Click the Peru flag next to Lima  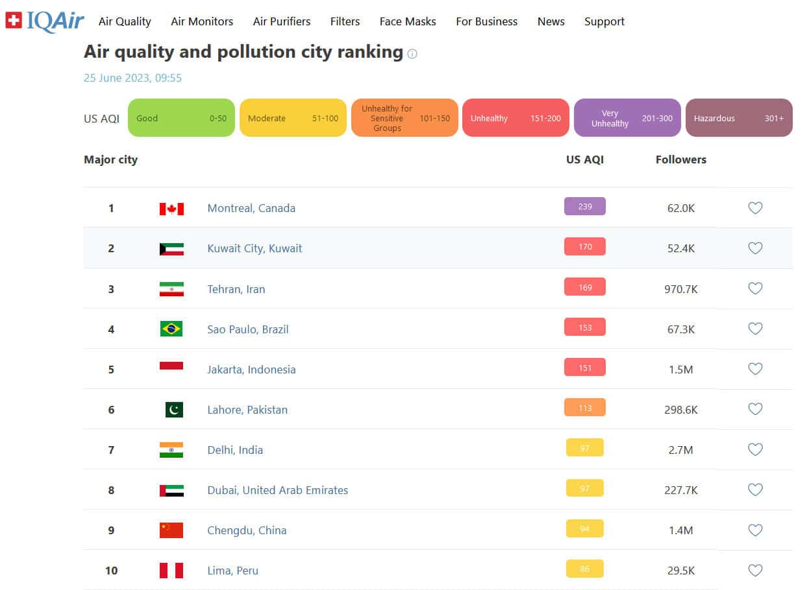tap(171, 570)
